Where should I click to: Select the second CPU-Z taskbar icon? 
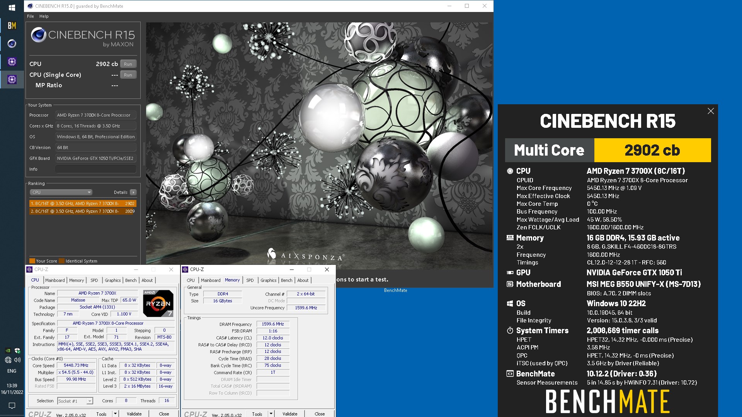pyautogui.click(x=12, y=80)
